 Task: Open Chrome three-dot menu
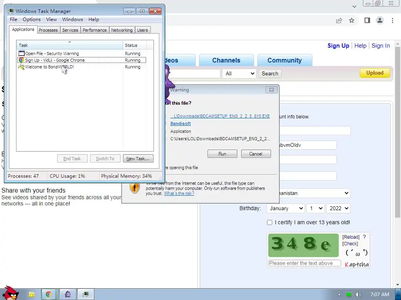(392, 20)
